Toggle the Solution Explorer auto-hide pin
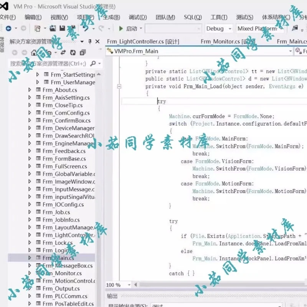This screenshot has height=307, width=307. 89,41
